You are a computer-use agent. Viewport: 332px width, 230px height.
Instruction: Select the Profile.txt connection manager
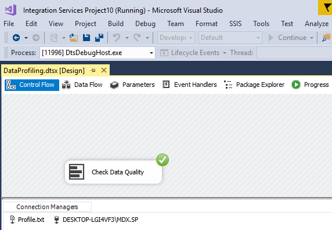pos(27,220)
